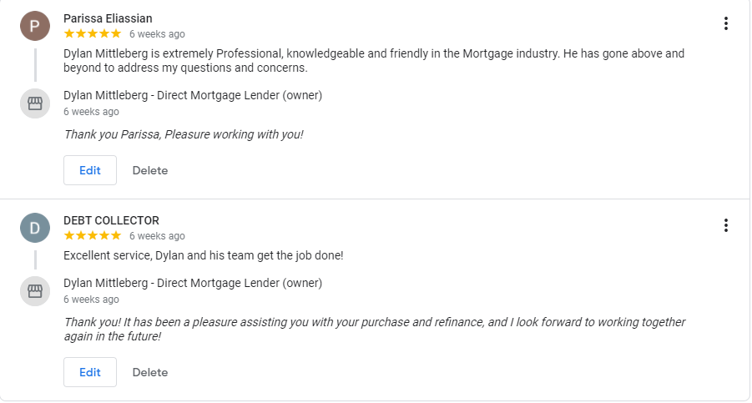Click owner name on reply to DEBT COLLECTOR
The height and width of the screenshot is (403, 752).
[x=193, y=283]
